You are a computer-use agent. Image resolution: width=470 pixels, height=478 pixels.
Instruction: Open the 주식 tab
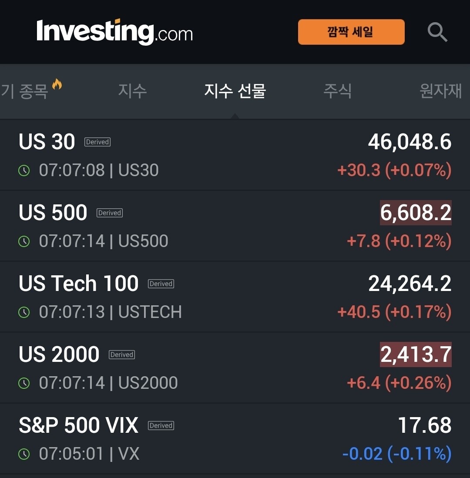point(337,91)
